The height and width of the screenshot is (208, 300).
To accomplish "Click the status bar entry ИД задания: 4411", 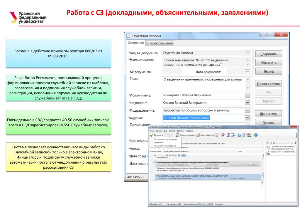I will coord(174,204).
